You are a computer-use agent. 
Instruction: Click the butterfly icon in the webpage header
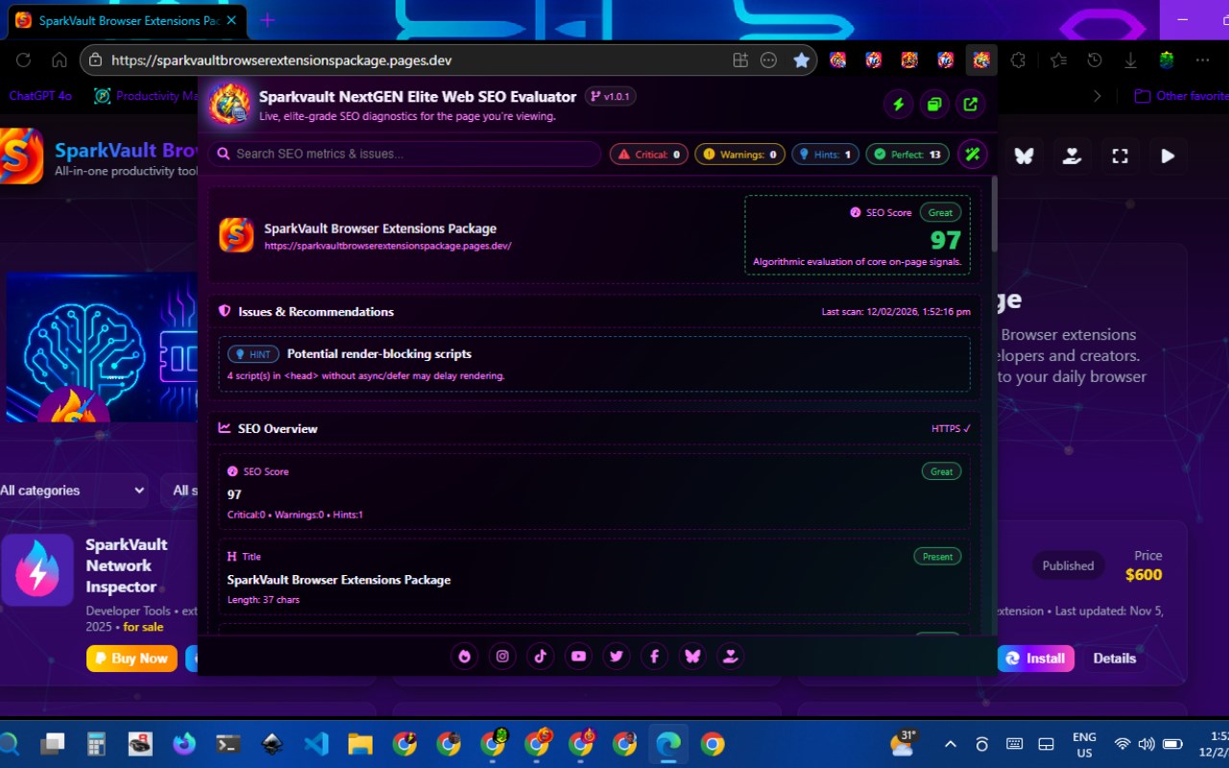click(x=1024, y=156)
